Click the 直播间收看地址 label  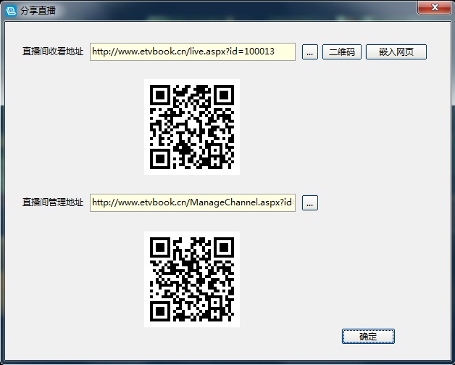(53, 52)
